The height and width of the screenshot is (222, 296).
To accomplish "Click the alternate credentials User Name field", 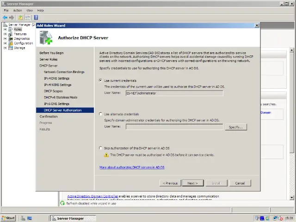I will pos(174,127).
